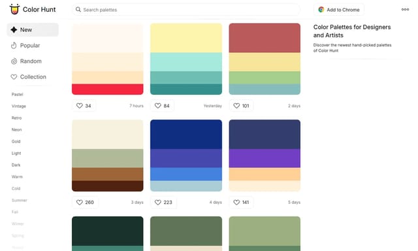
Task: Click the peach orange stripe in 141-likes palette
Action: (265, 174)
